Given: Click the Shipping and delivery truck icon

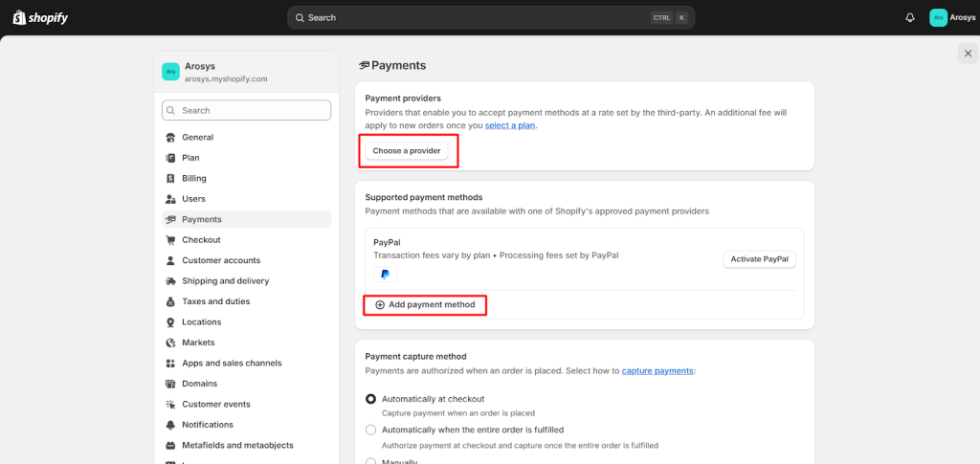Looking at the screenshot, I should [x=171, y=281].
